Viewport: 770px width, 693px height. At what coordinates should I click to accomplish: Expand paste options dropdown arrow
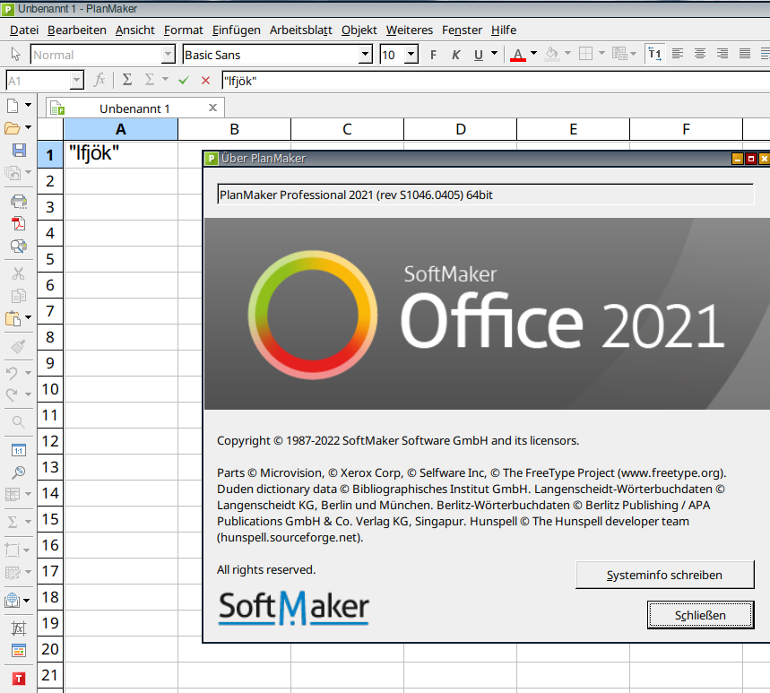[28, 317]
